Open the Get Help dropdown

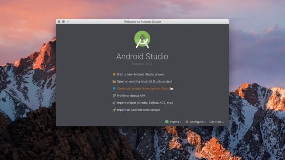217,122
